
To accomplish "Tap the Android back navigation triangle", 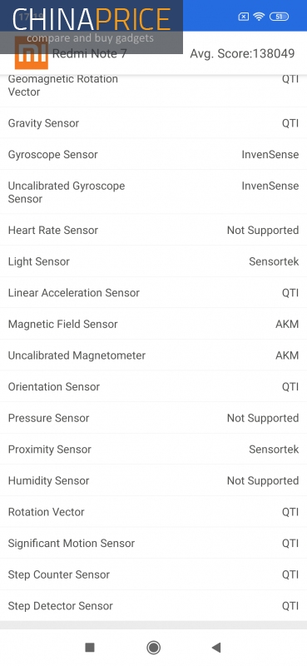I will [216, 648].
